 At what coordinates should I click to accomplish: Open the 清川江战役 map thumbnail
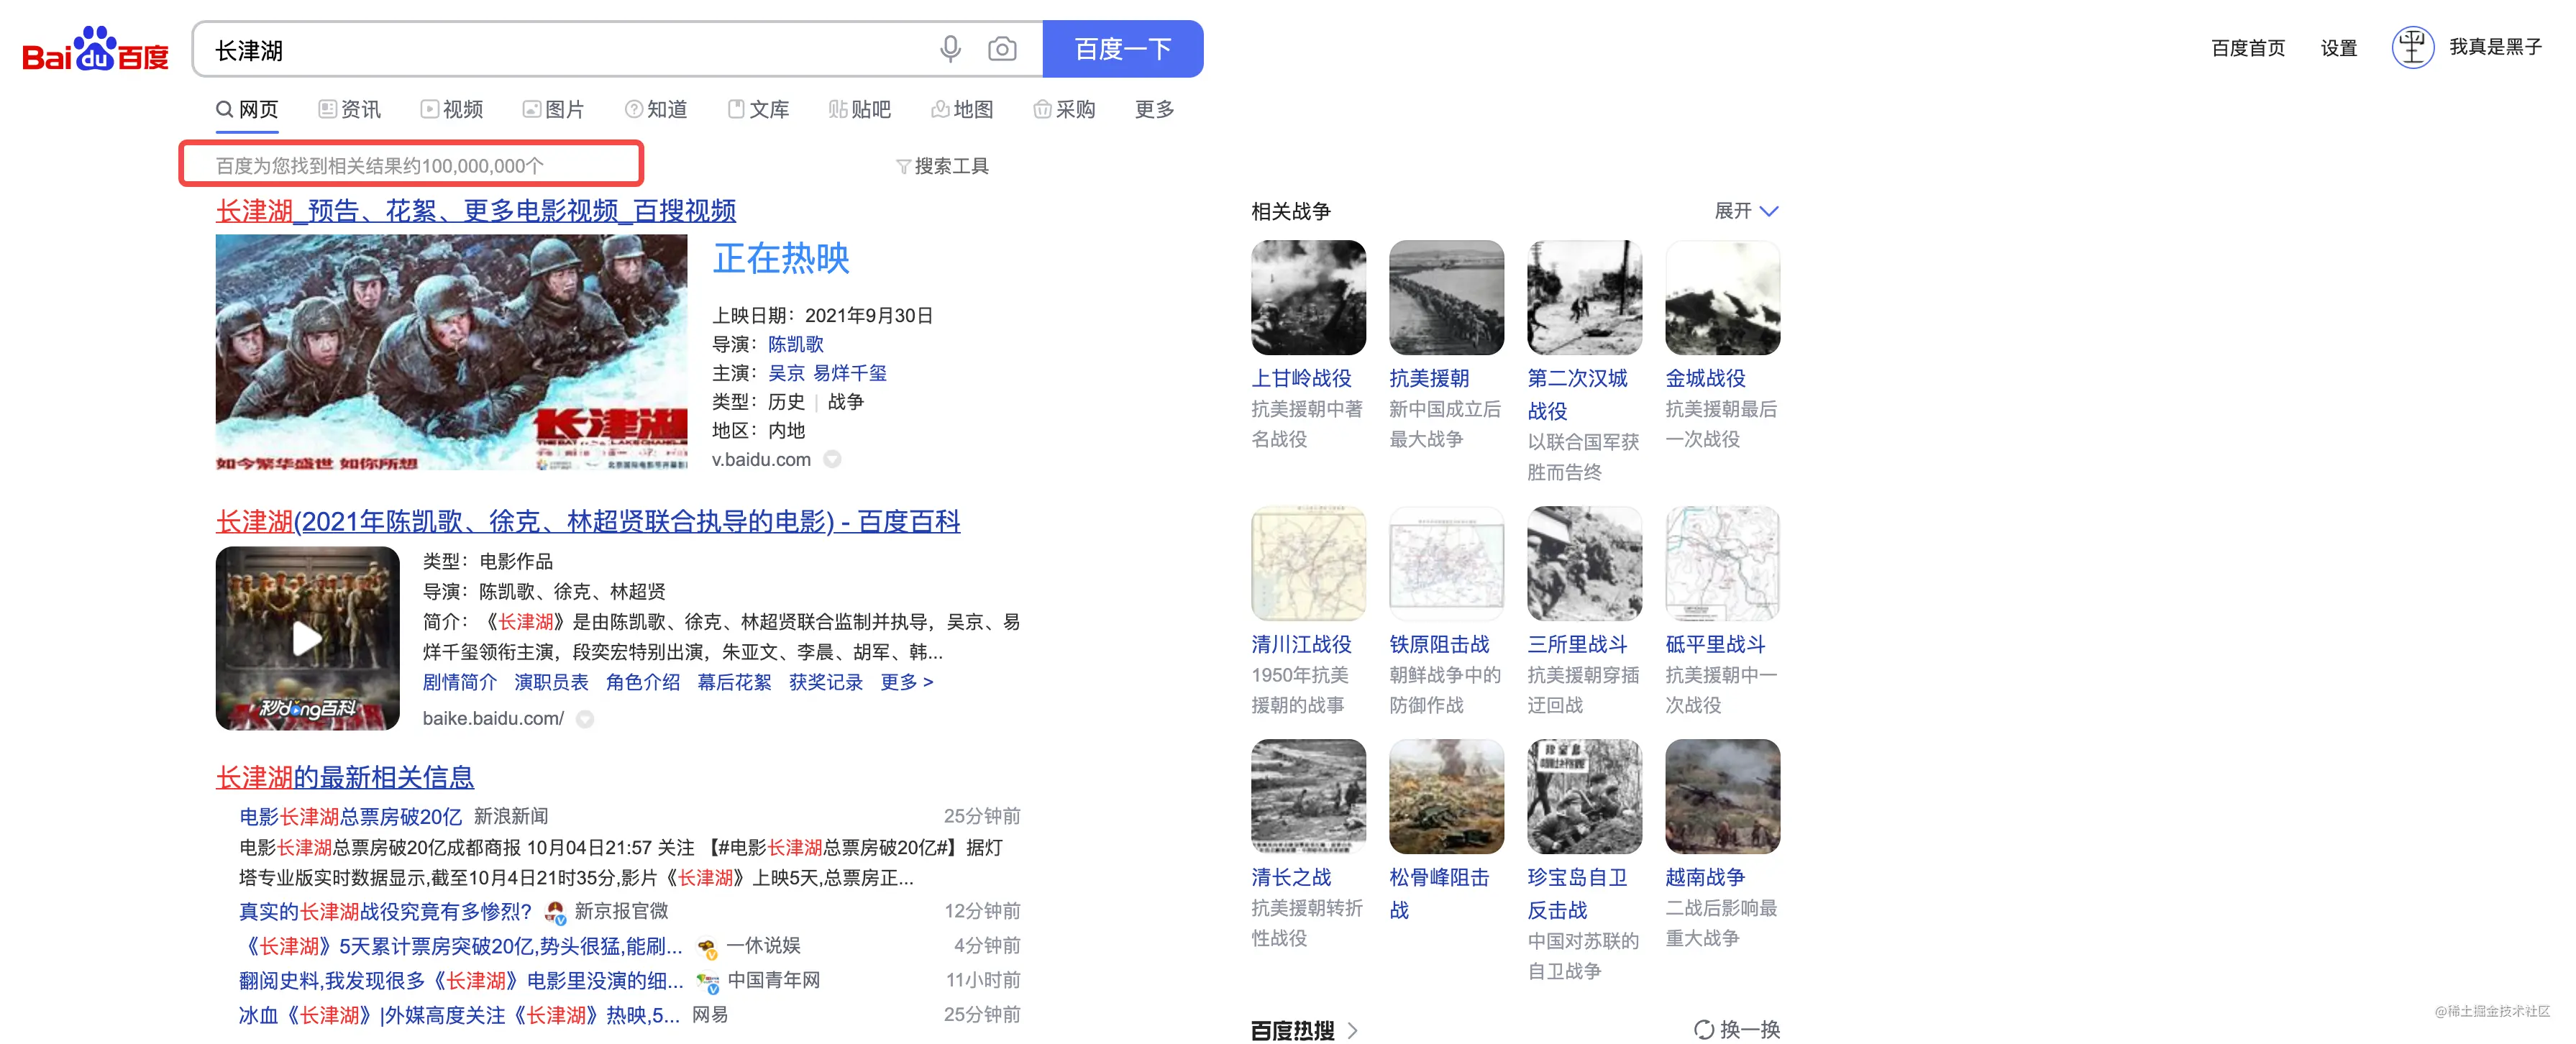1308,563
